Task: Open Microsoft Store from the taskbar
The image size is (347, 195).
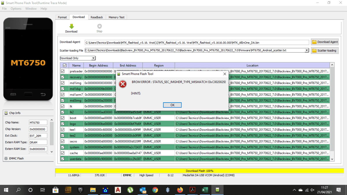Action: (x=56, y=190)
